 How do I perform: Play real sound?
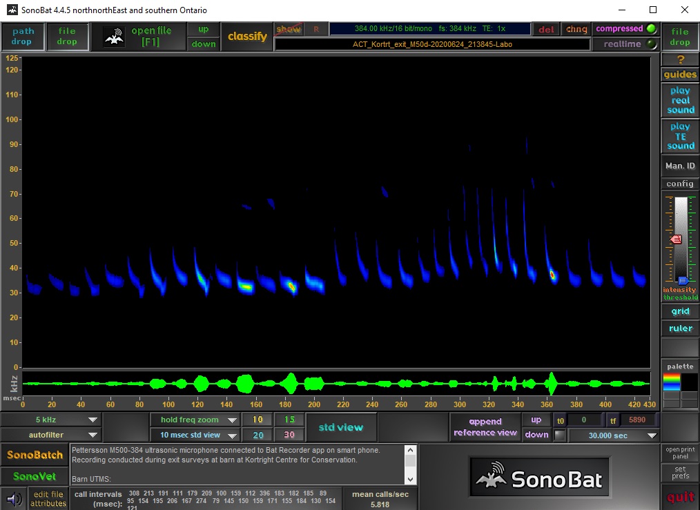coord(680,100)
